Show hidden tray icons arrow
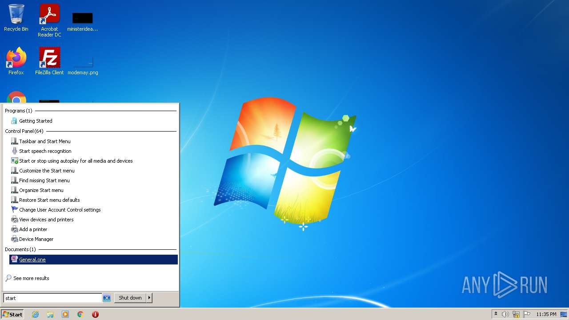 (496, 314)
